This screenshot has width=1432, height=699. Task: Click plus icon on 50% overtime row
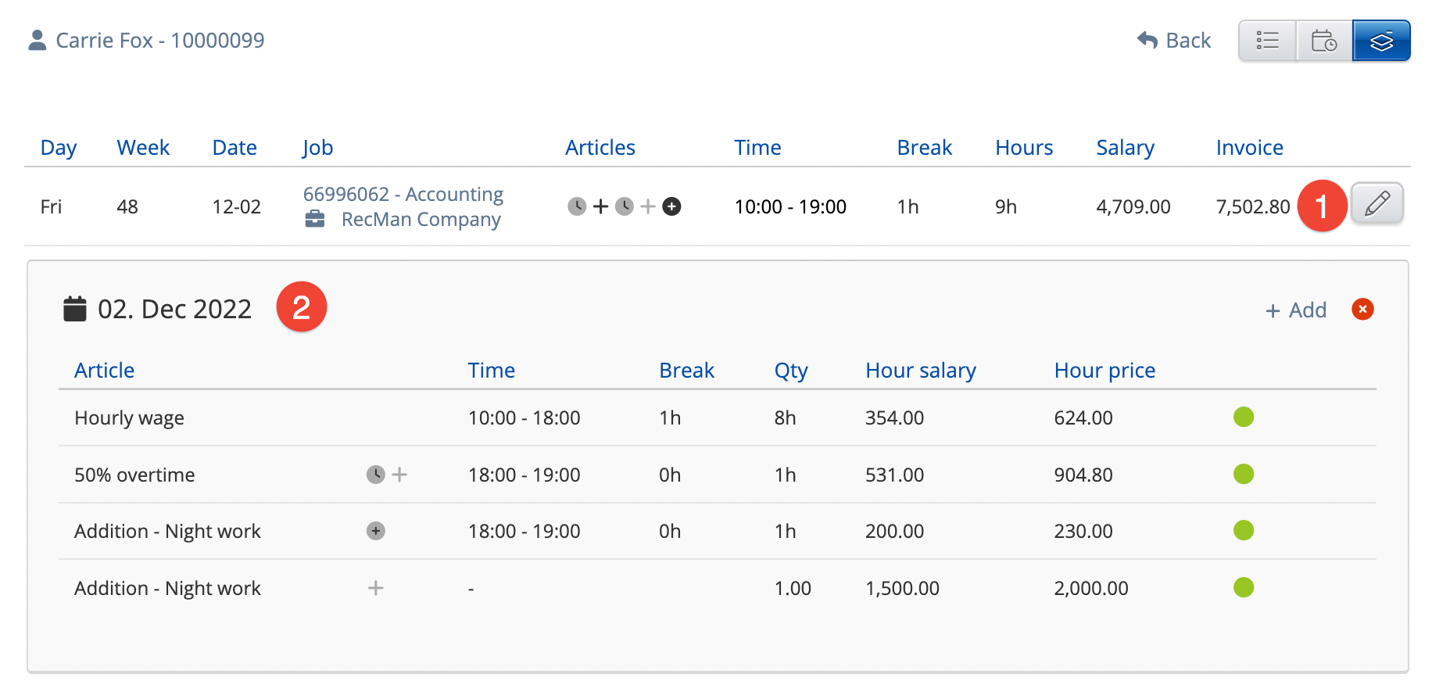pos(399,475)
